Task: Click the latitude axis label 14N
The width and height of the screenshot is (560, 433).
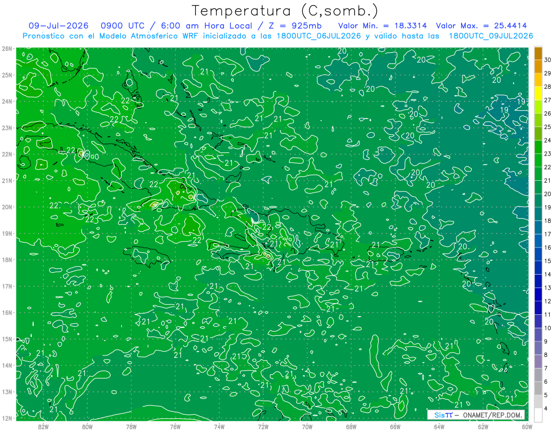Action: coord(7,365)
